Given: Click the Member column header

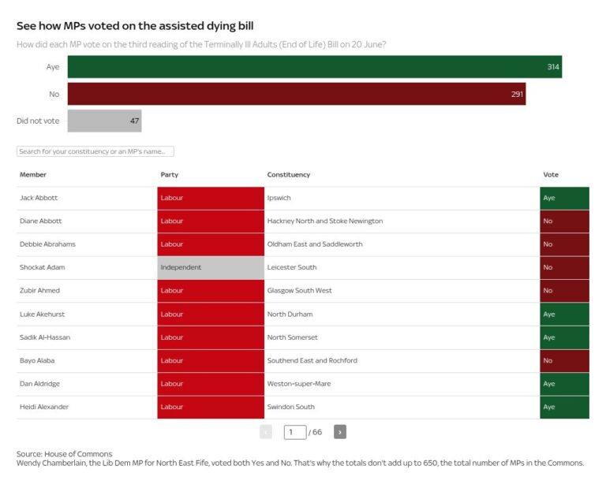Looking at the screenshot, I should pyautogui.click(x=33, y=174).
